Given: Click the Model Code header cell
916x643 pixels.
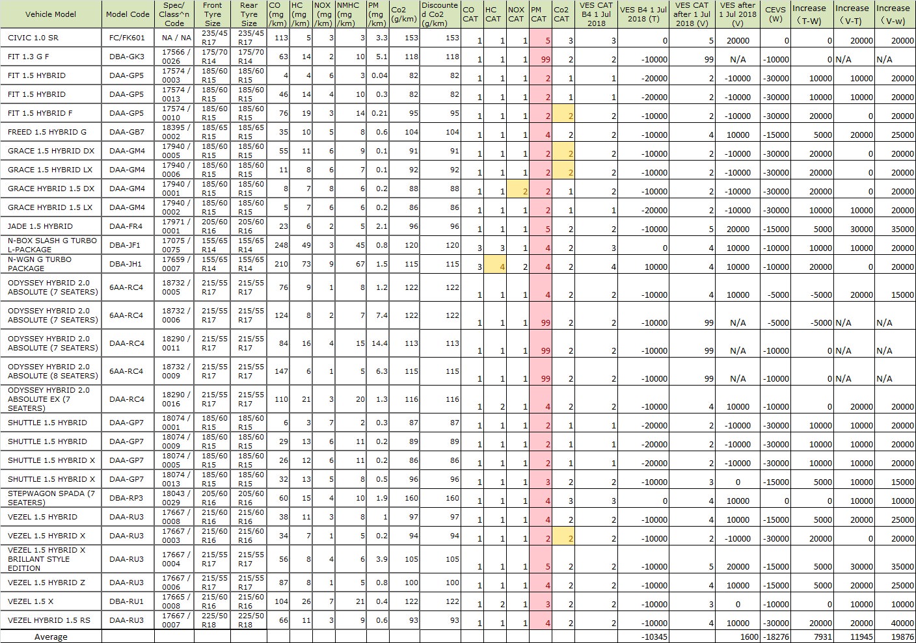Looking at the screenshot, I should tap(128, 14).
